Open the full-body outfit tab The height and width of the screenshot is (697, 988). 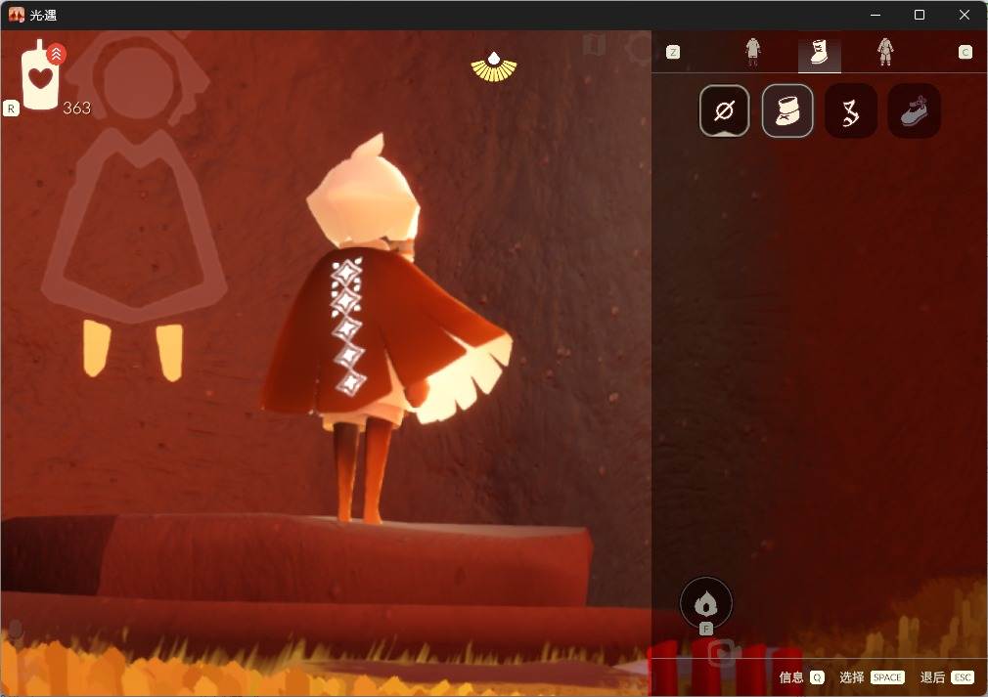pyautogui.click(x=885, y=52)
